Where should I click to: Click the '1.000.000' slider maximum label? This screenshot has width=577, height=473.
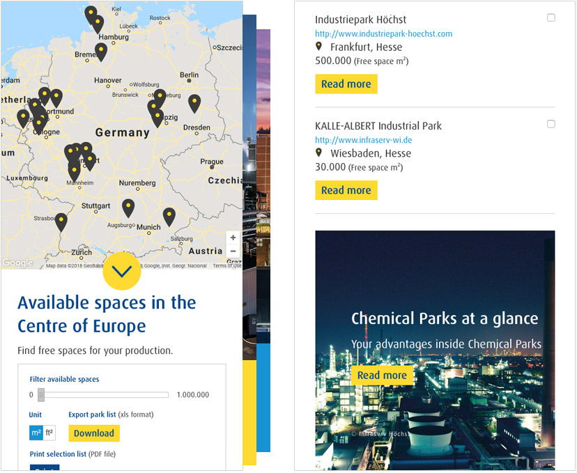pyautogui.click(x=193, y=395)
